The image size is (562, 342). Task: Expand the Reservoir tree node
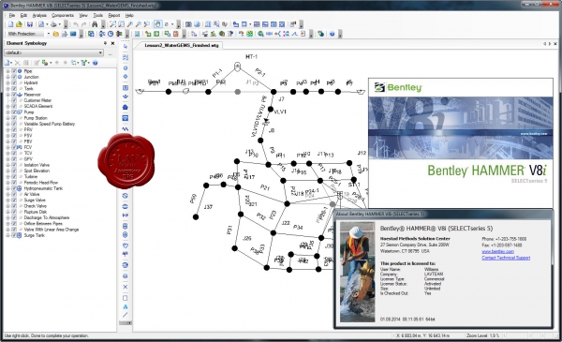point(7,95)
